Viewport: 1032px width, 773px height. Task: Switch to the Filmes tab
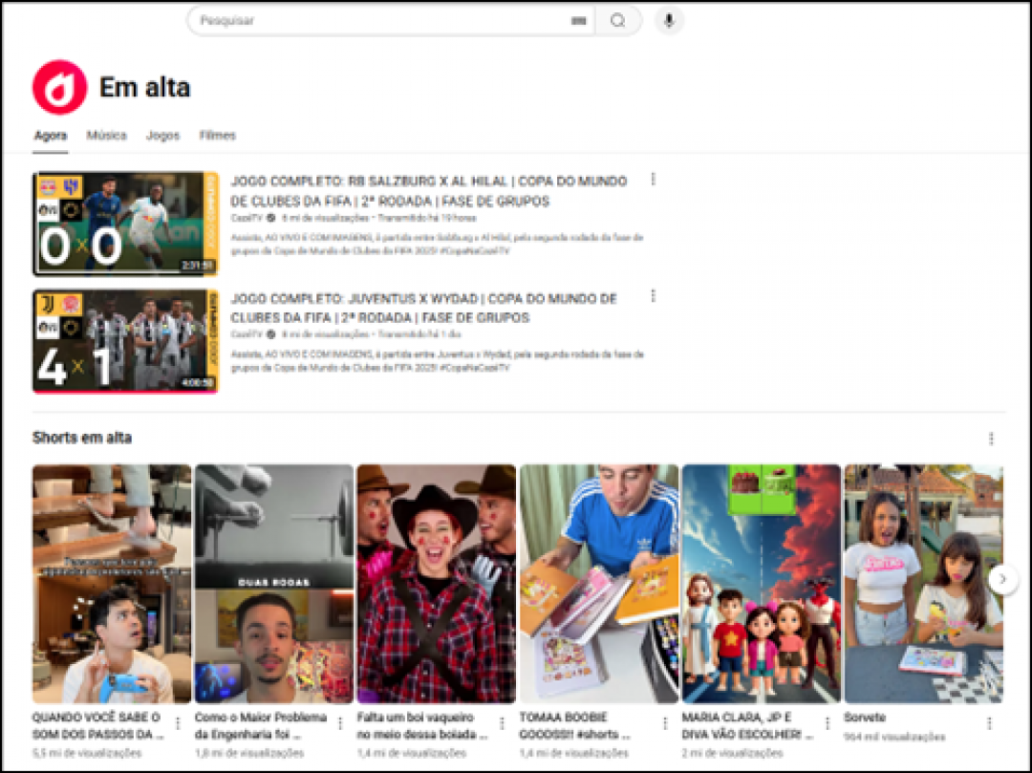point(217,136)
